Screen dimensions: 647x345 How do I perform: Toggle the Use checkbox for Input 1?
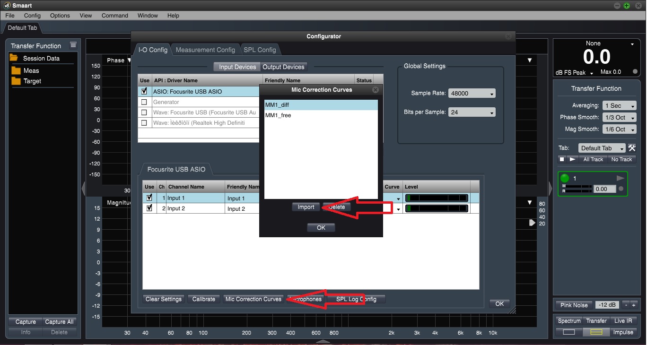(x=149, y=198)
